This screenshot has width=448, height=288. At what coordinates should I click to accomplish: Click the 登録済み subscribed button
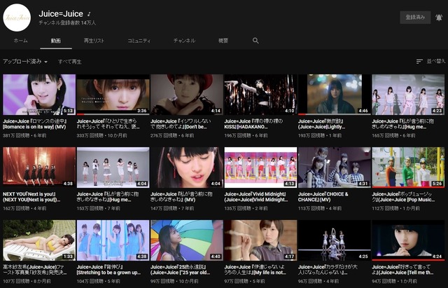tap(415, 18)
